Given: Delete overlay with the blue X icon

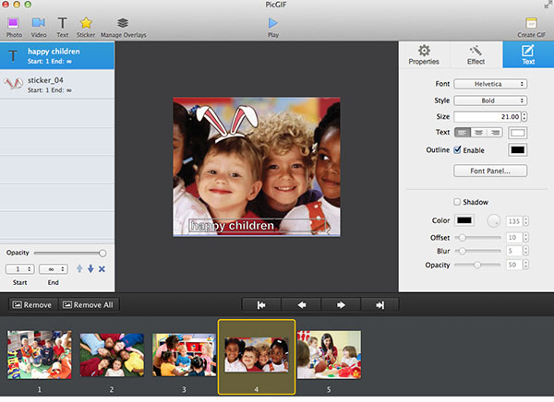Looking at the screenshot, I should click(x=102, y=268).
